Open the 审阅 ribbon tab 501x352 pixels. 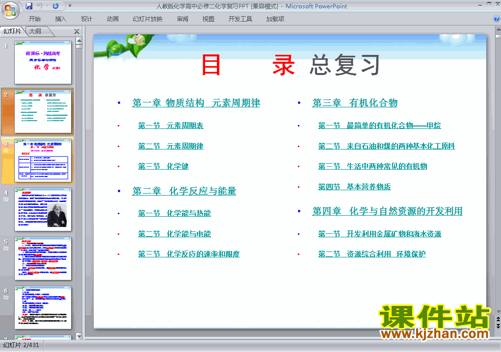[183, 19]
